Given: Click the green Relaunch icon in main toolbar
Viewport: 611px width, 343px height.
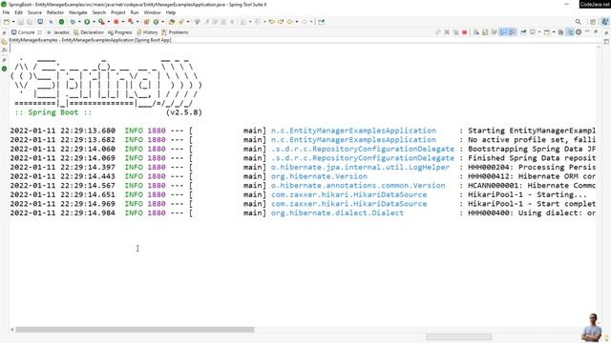Looking at the screenshot, I should [61, 22].
